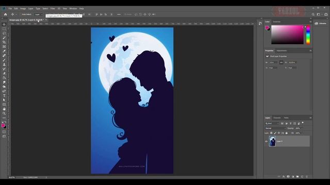Select the Crop tool
Screen dimensions: 330x185
[x=4, y=42]
